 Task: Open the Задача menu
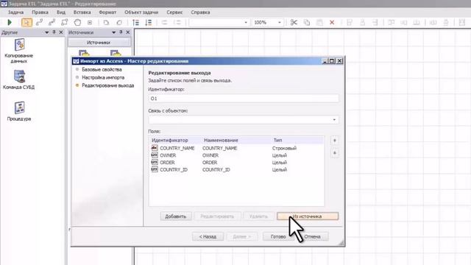(x=15, y=13)
